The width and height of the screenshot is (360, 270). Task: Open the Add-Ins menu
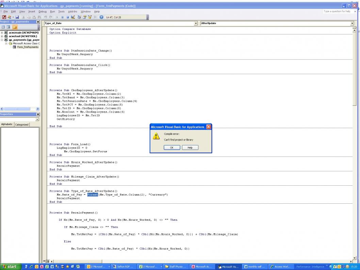(x=72, y=12)
